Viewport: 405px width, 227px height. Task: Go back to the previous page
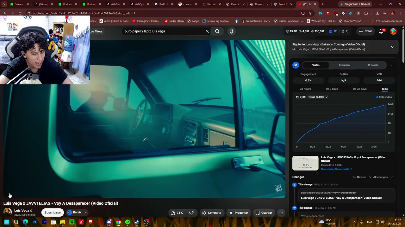(5, 13)
